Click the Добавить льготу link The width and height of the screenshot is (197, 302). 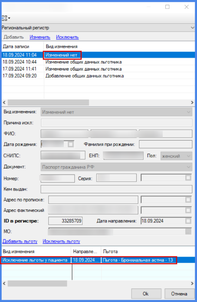(20, 241)
